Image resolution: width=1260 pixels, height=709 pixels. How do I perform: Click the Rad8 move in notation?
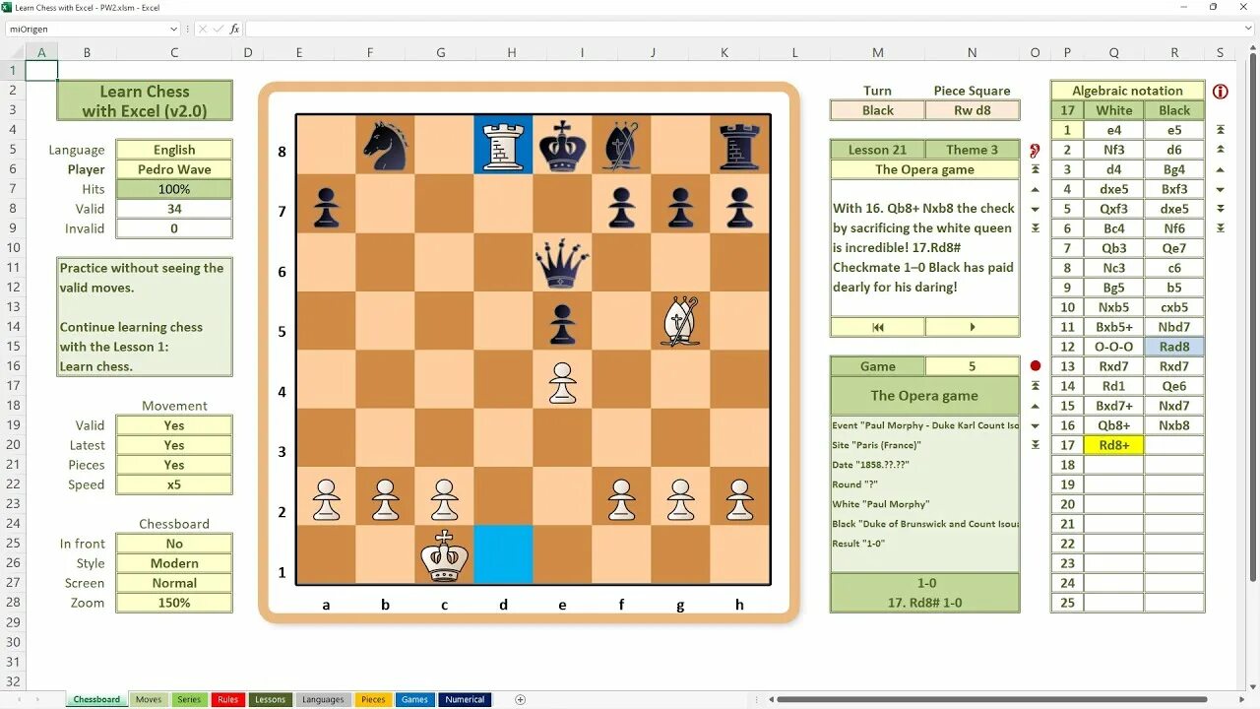click(x=1174, y=347)
